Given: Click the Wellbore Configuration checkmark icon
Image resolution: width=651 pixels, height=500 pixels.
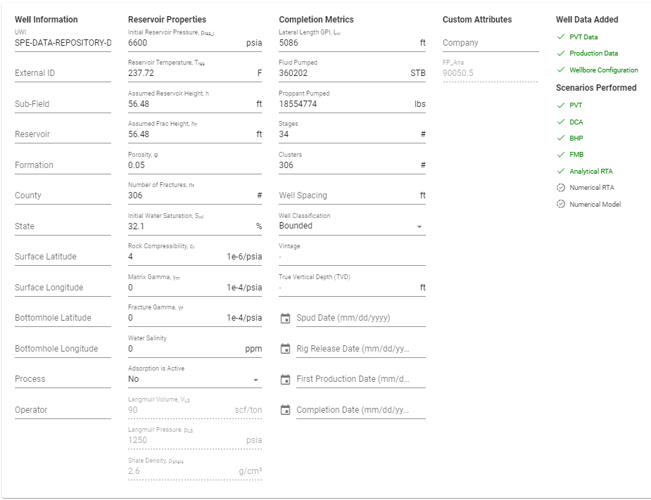Looking at the screenshot, I should (561, 70).
